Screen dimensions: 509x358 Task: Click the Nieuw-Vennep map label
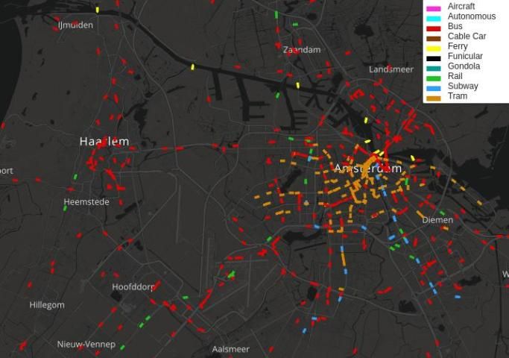pyautogui.click(x=86, y=344)
